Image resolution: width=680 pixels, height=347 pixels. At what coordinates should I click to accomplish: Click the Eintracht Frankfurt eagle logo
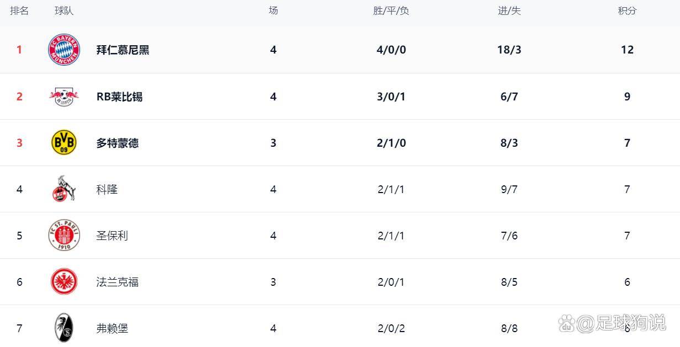point(64,282)
